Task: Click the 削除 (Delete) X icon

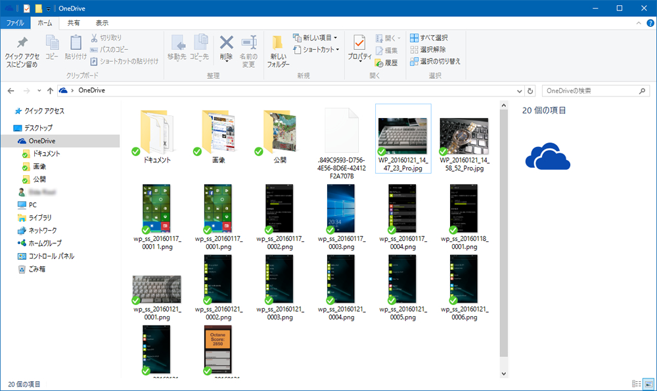Action: 226,43
